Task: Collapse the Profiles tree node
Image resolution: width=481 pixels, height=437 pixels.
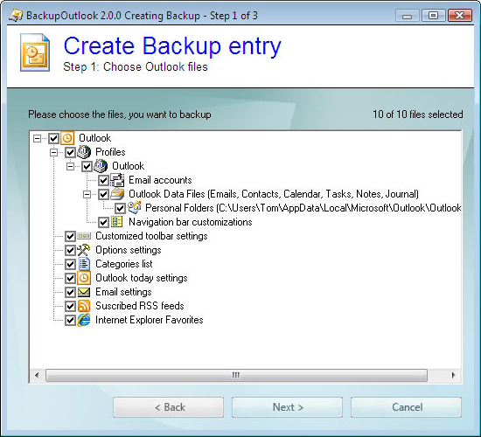Action: [x=53, y=152]
